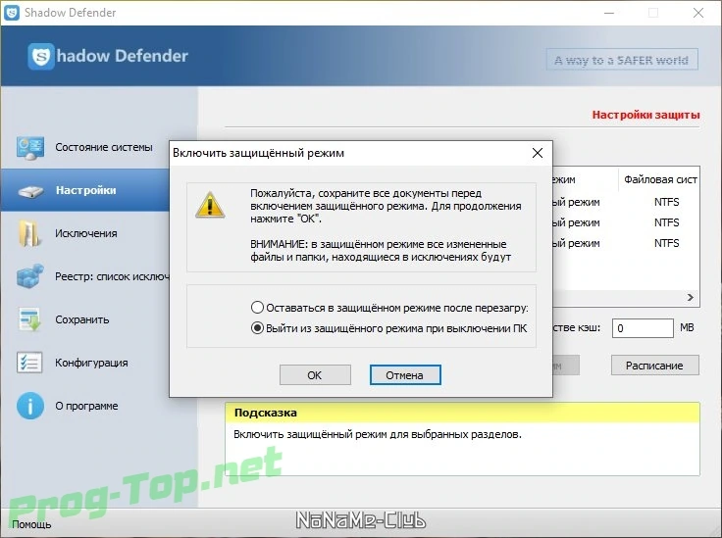Click the right arrow of the horizontal scrollbar
The height and width of the screenshot is (538, 722).
pos(691,298)
